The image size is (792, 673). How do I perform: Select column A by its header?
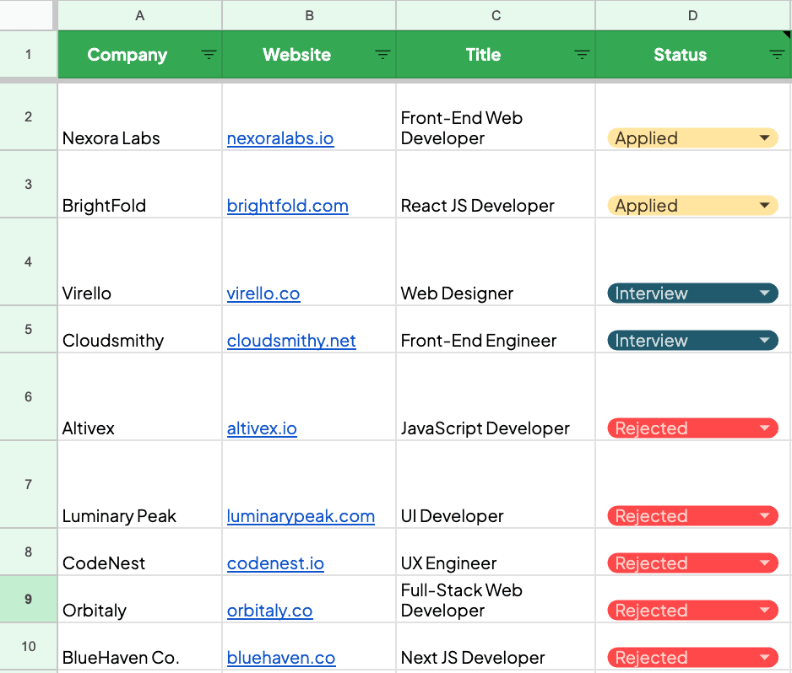[x=139, y=14]
